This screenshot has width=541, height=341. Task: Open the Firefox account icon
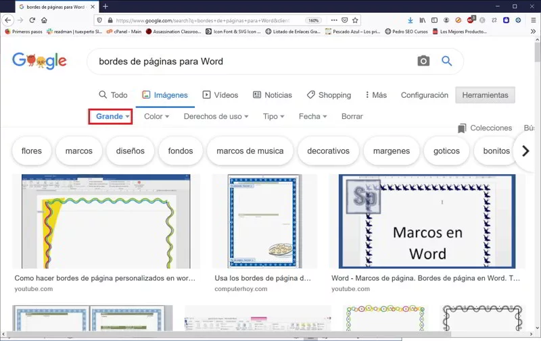[x=446, y=20]
